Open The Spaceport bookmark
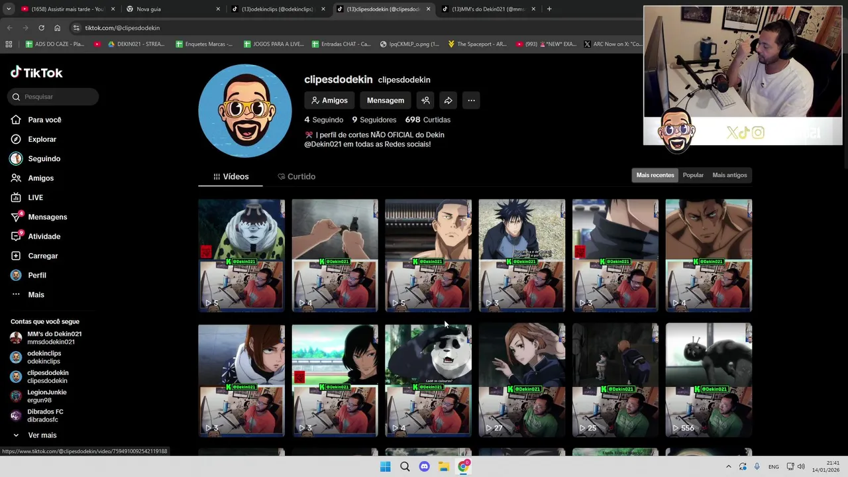 (x=477, y=44)
